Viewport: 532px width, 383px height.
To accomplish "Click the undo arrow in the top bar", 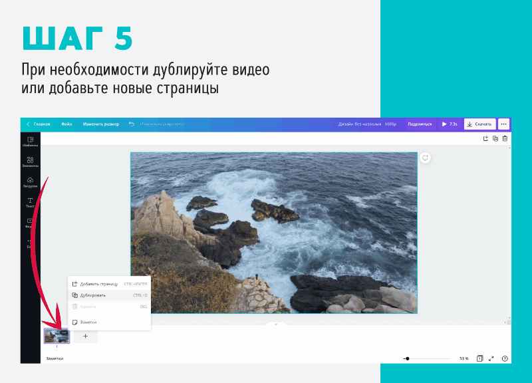I will (132, 124).
